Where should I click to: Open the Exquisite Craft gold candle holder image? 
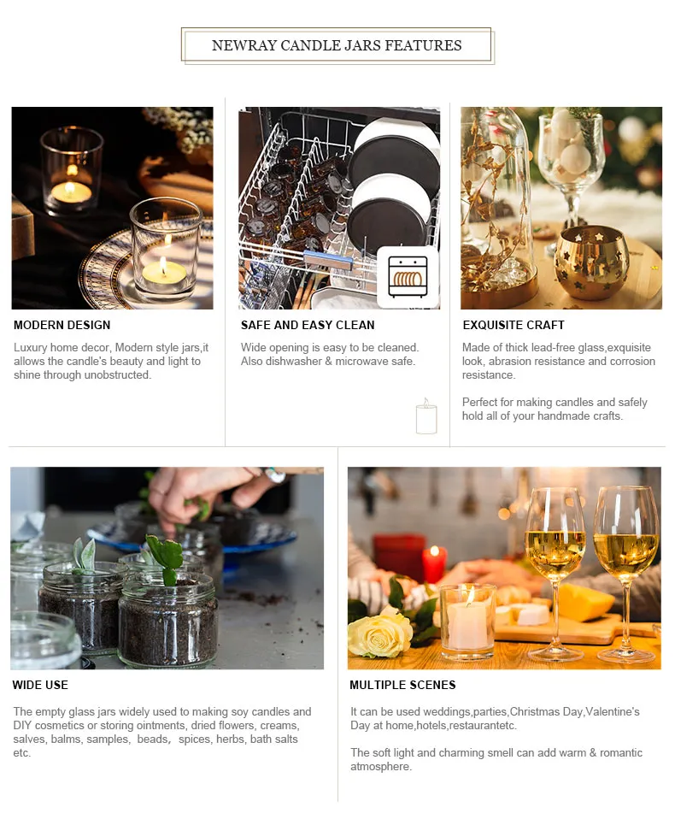tap(561, 208)
